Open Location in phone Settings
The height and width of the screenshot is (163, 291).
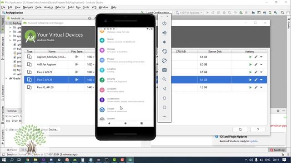coord(125,70)
